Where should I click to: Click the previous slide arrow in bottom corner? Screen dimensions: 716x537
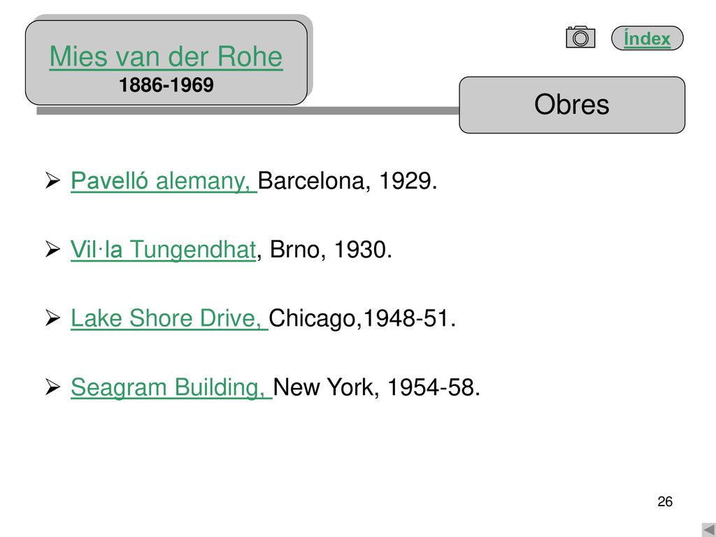point(709,530)
